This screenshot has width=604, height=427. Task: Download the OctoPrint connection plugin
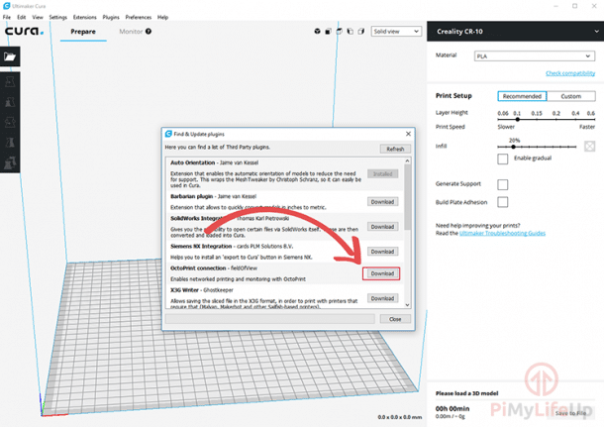[x=381, y=273]
